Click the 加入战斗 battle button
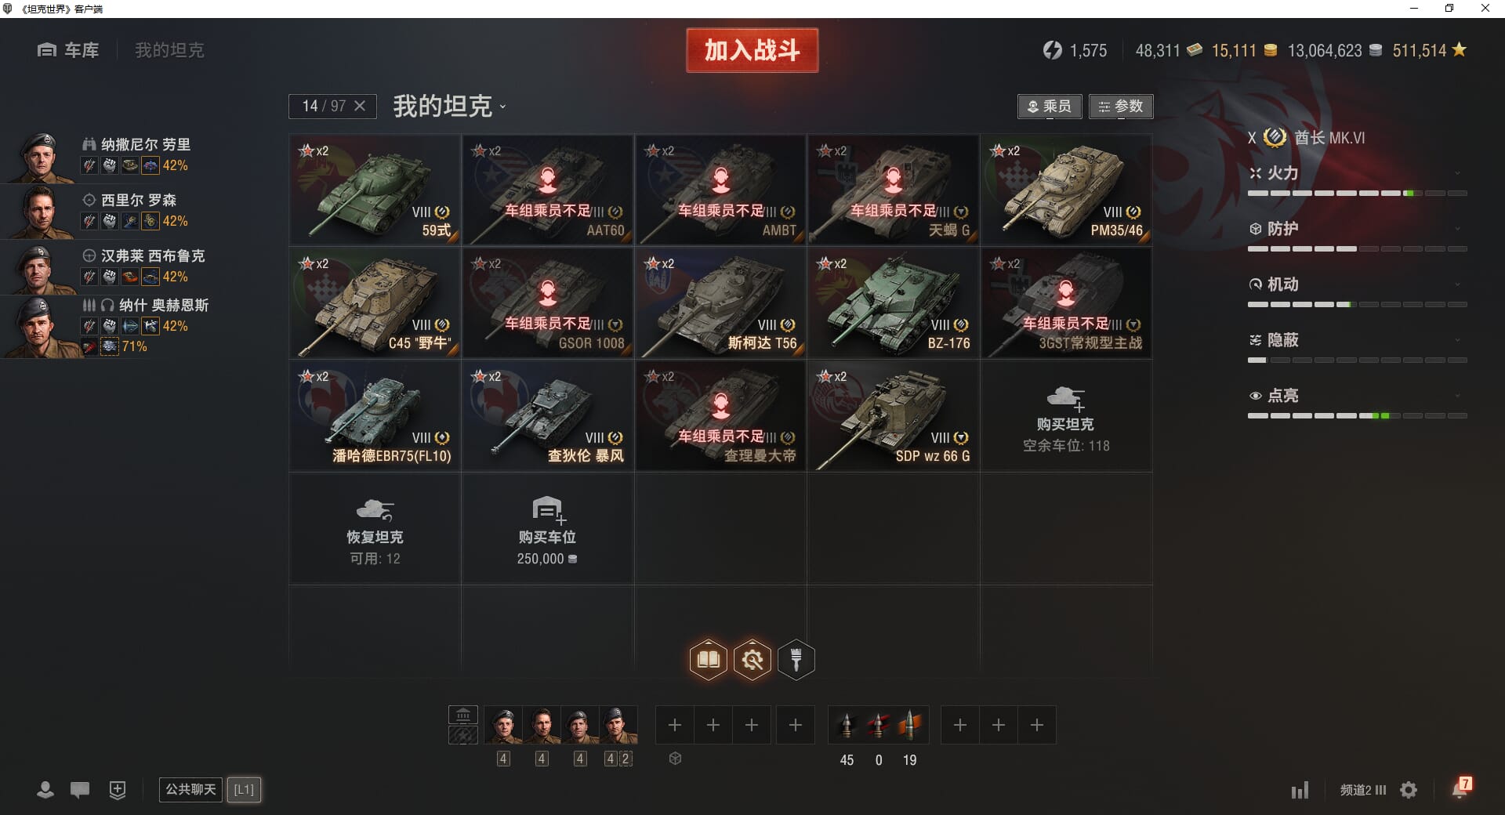 point(752,50)
